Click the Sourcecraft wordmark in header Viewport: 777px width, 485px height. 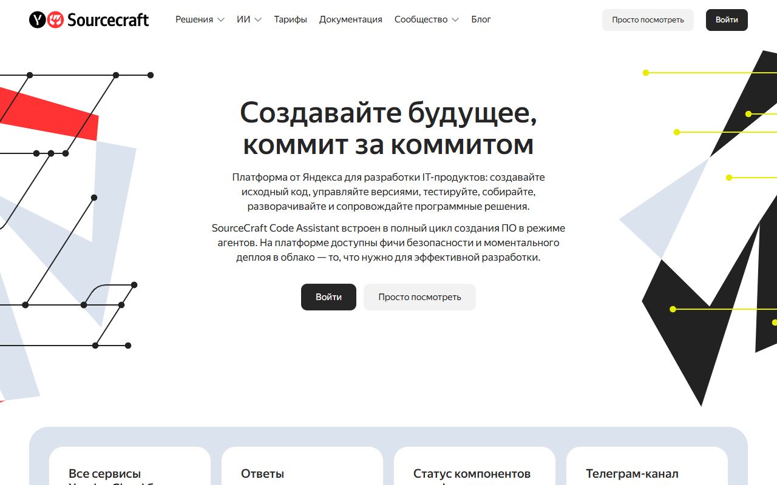coord(108,20)
